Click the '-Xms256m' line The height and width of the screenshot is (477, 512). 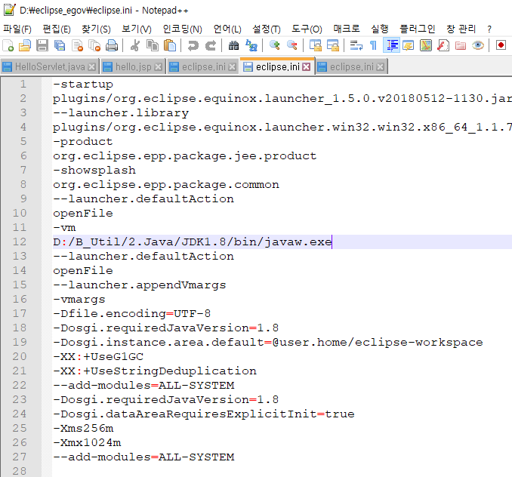83,429
